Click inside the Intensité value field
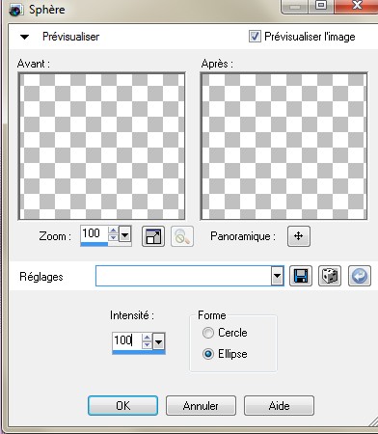Viewport: 378px width, 434px height. point(127,340)
